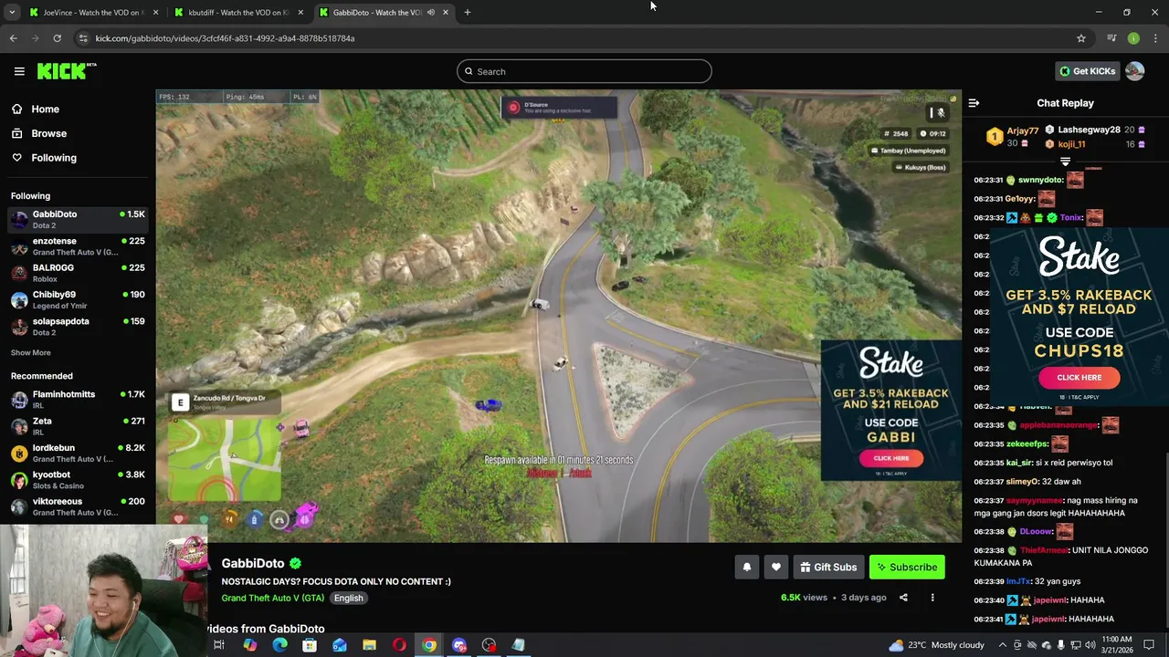Screen dimensions: 1169x657
Task: Open Microsoft Store from taskbar
Action: (310, 645)
